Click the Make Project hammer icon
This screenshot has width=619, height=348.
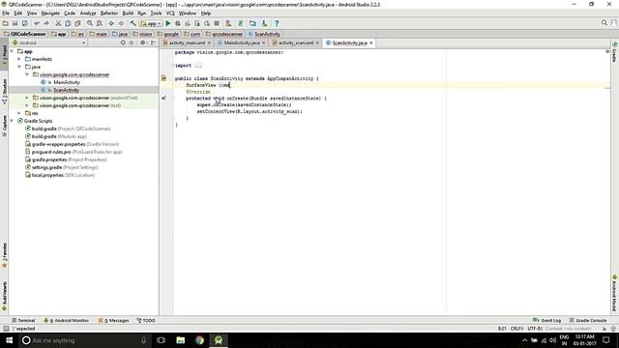[x=133, y=23]
